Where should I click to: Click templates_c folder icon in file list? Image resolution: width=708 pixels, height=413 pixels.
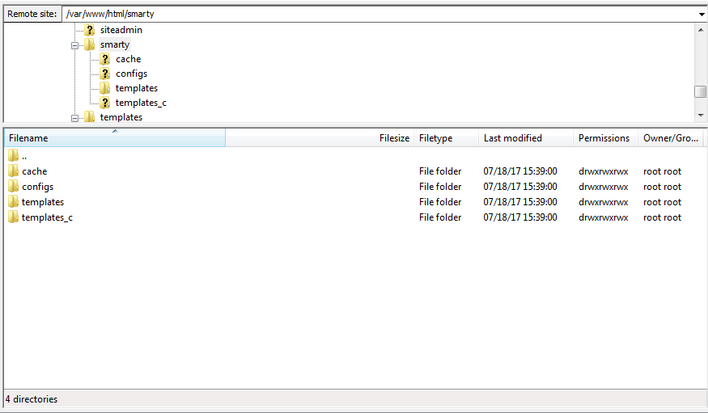coord(13,217)
